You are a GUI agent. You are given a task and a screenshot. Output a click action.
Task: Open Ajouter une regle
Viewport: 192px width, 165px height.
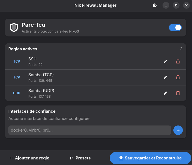pyautogui.click(x=29, y=158)
